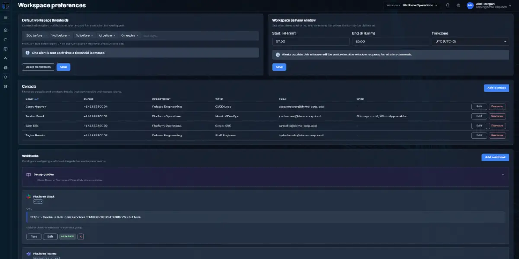519x259 pixels.
Task: Remove the Taylor Brooks contact
Action: click(x=497, y=135)
